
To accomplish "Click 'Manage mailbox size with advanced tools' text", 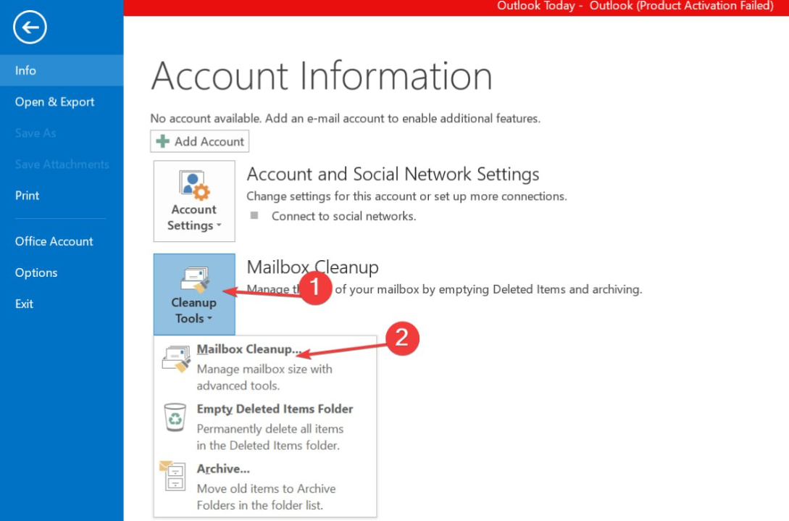I will pos(264,377).
